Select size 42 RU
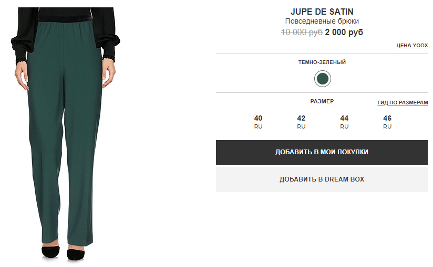 pyautogui.click(x=301, y=122)
